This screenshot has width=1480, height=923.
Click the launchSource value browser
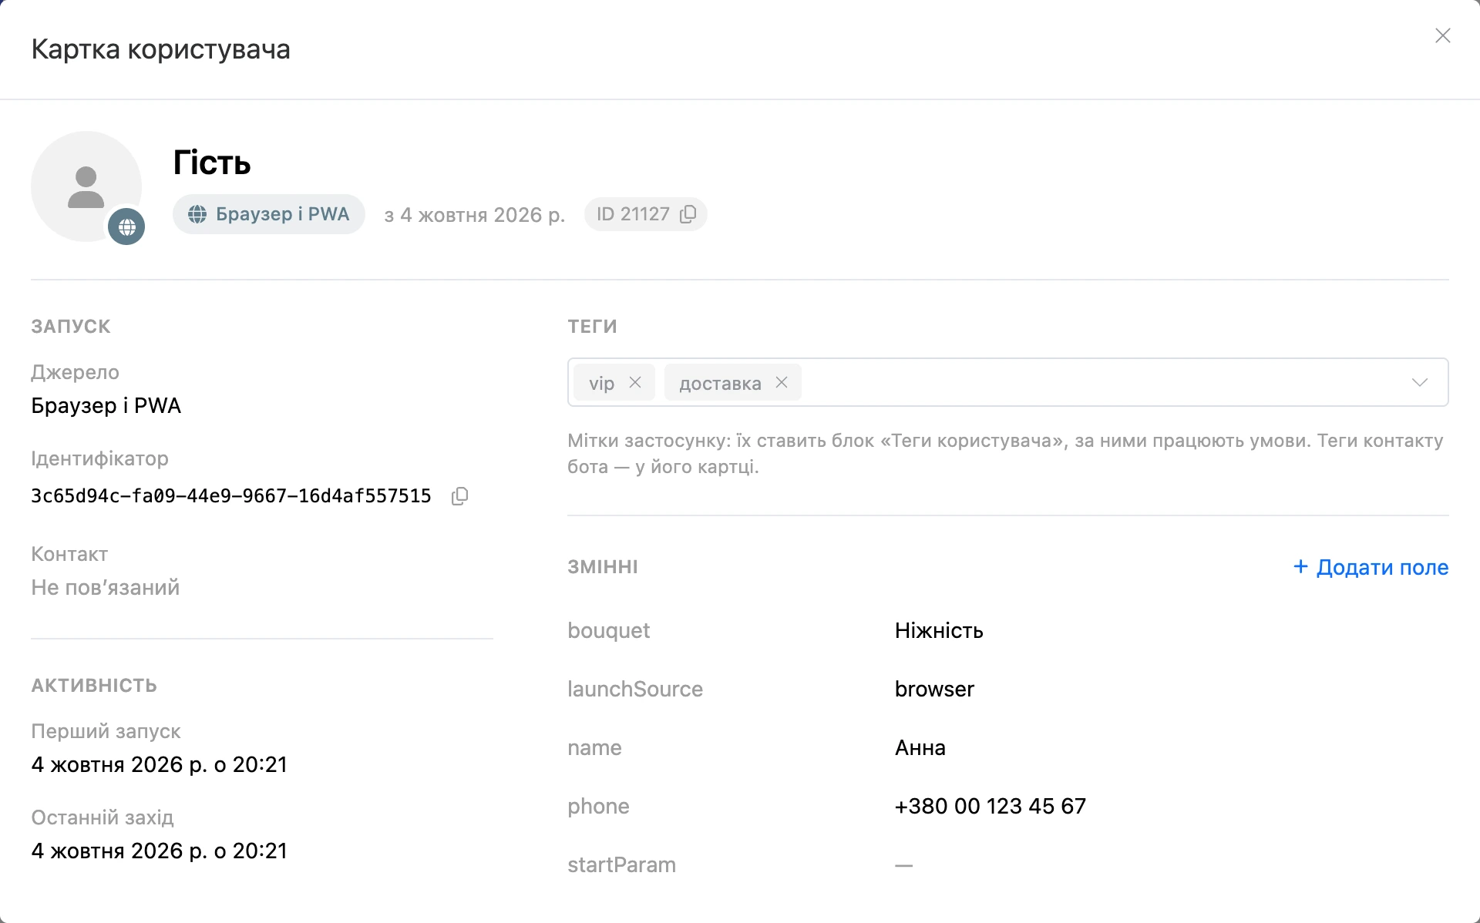[934, 689]
